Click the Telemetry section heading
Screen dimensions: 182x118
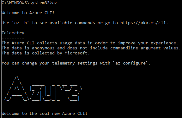coord(13,33)
